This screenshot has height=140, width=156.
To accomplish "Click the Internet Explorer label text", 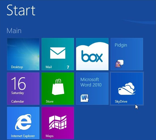I will coord(23,136).
